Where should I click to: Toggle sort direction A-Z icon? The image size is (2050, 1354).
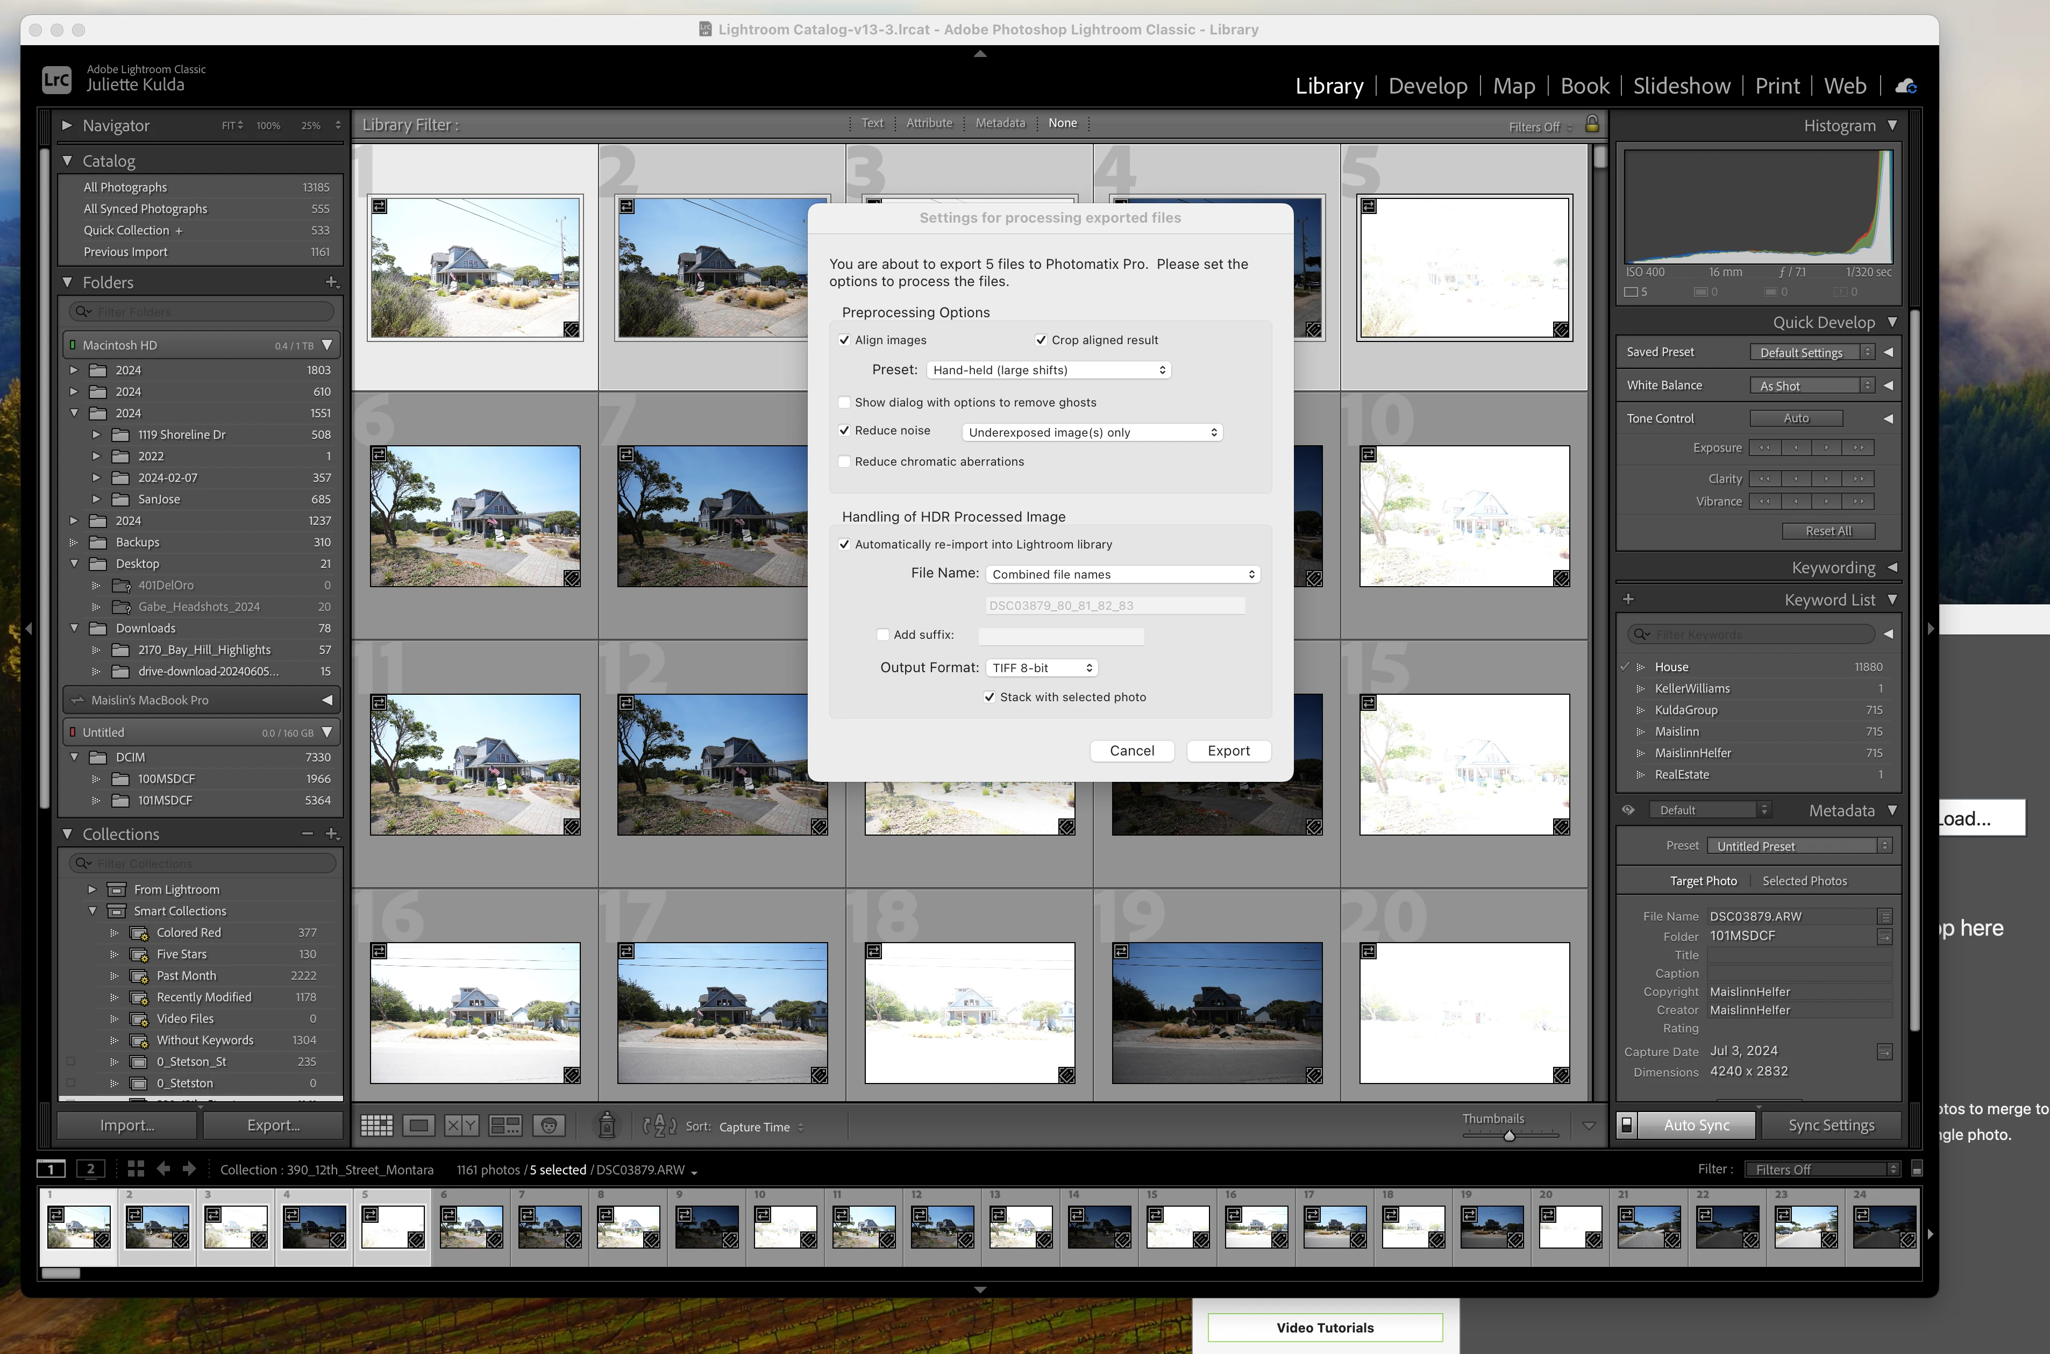click(x=660, y=1125)
